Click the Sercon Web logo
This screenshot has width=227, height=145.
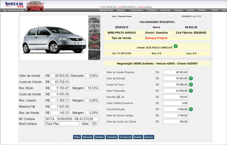[x=14, y=5]
